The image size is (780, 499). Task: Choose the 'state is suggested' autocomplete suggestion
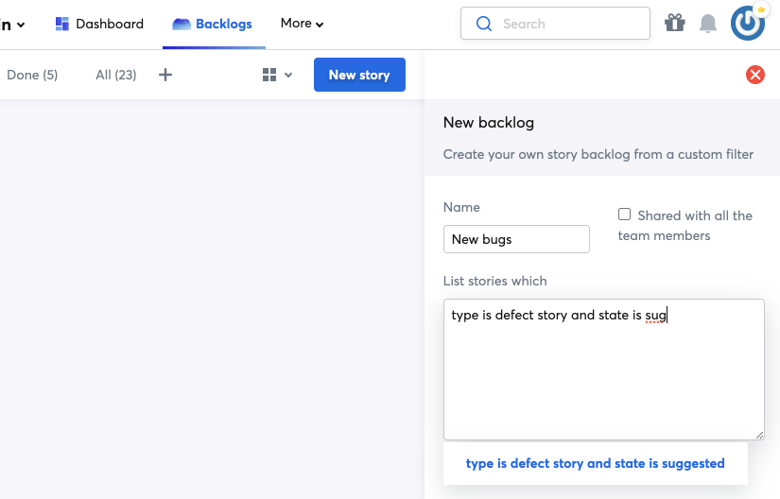595,463
